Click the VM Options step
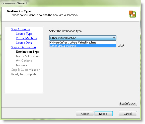This screenshot has height=124, width=145. [x=24, y=61]
